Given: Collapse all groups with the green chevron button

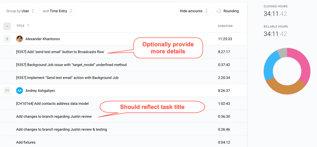Looking at the screenshot, I should pos(7,26).
